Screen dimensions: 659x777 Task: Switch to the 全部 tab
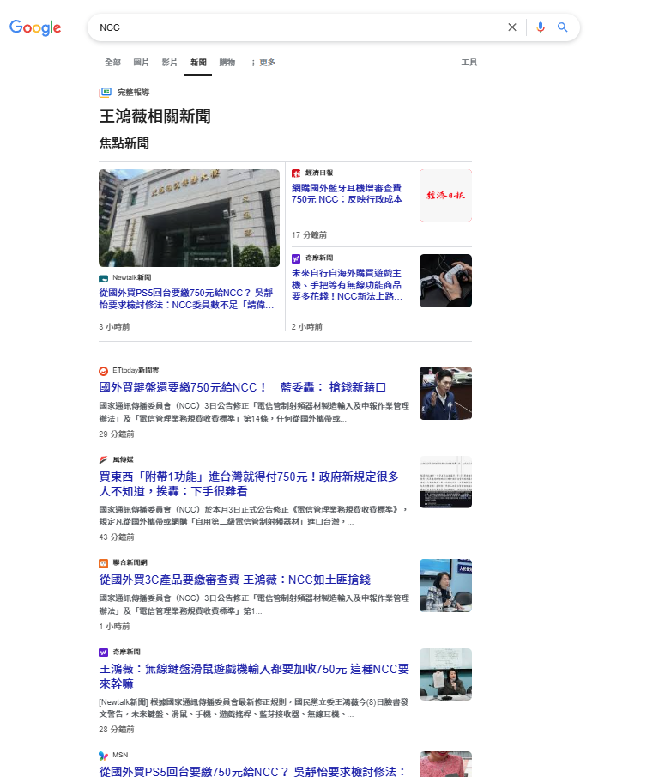click(x=112, y=63)
